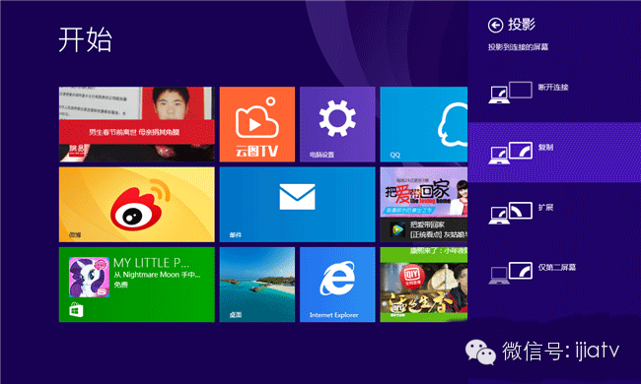
Task: Open the My Little Pony store tile
Action: click(136, 285)
